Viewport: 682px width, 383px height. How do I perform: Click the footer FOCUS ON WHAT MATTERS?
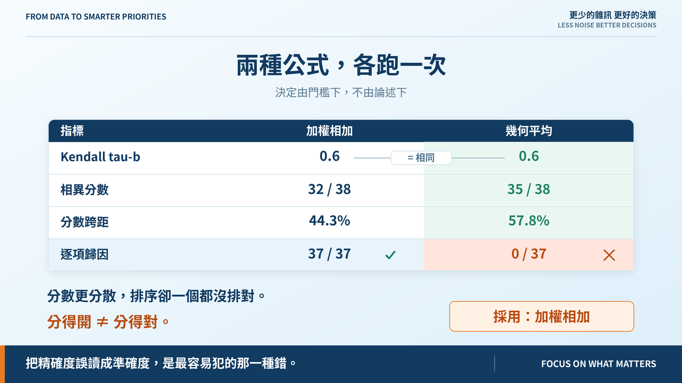click(x=599, y=364)
